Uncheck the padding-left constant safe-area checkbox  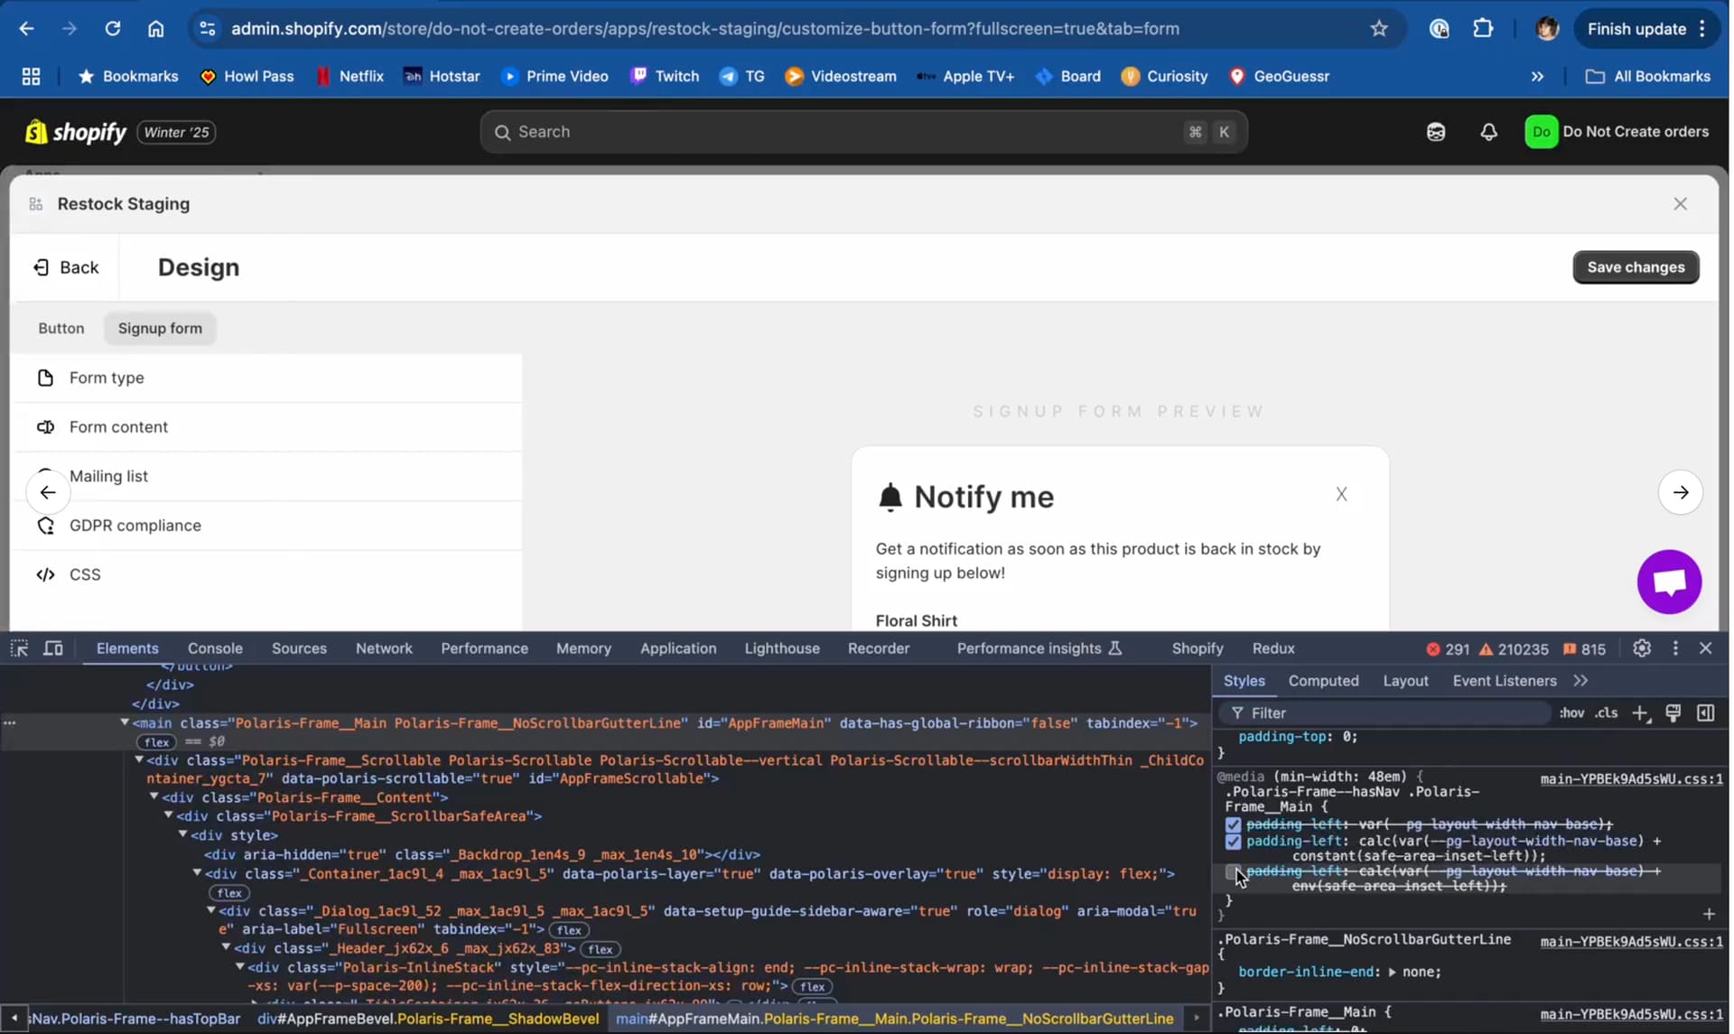pyautogui.click(x=1233, y=842)
